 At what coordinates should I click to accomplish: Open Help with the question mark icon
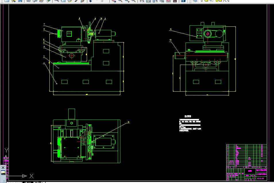click(183, 1)
